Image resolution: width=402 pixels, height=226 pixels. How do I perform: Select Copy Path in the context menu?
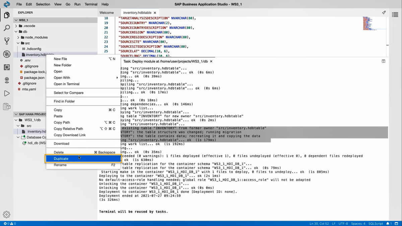click(x=83, y=123)
